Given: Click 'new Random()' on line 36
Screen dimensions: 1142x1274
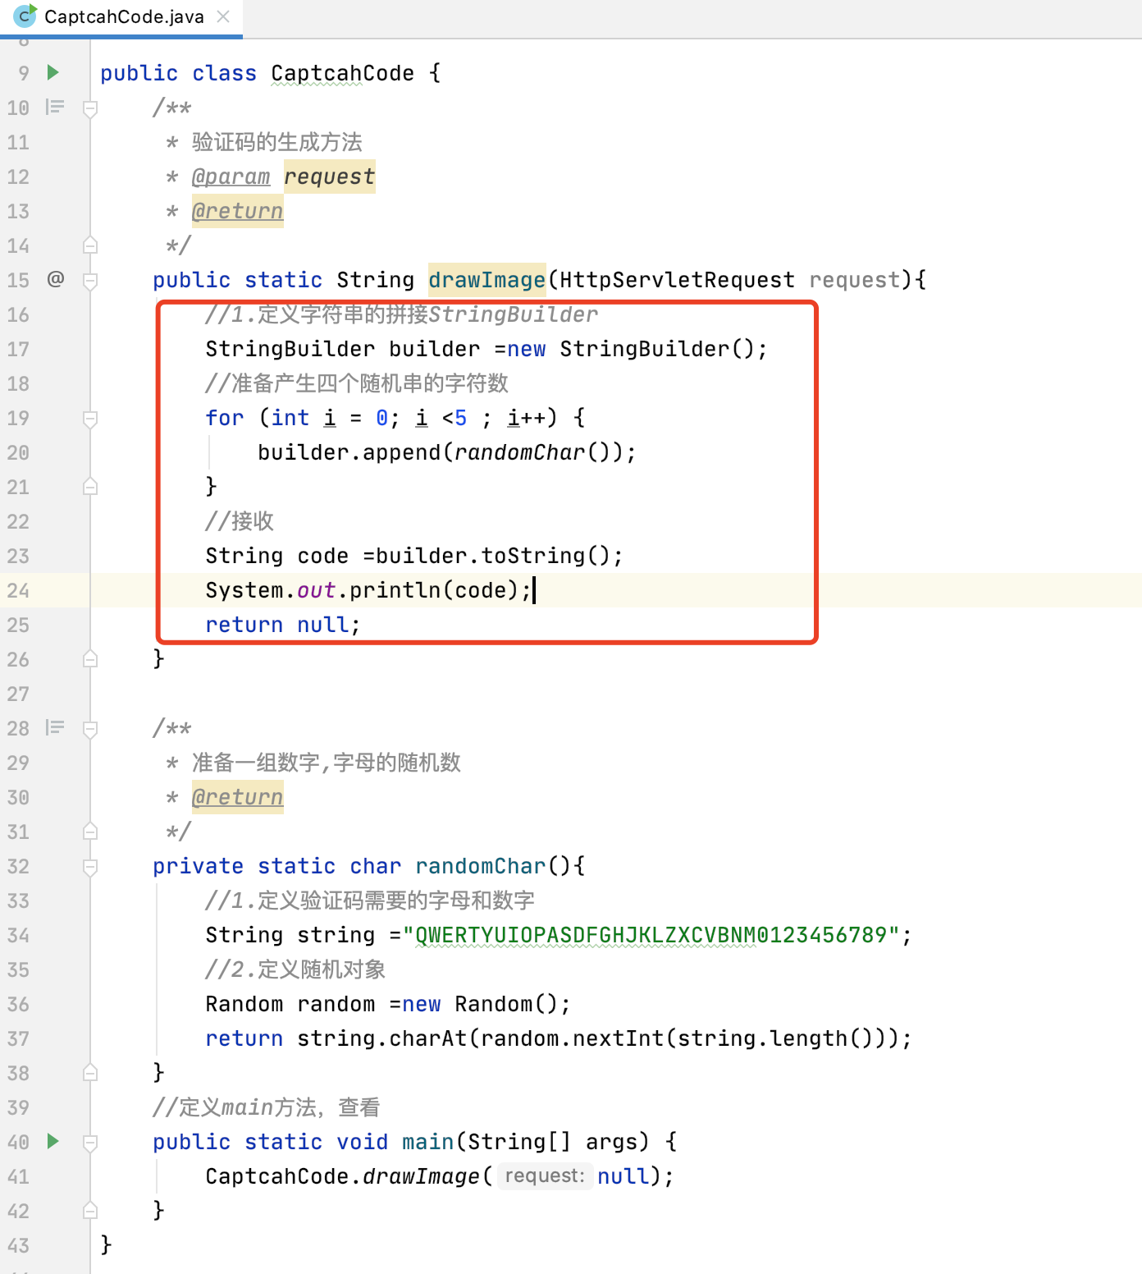Looking at the screenshot, I should point(480,1004).
